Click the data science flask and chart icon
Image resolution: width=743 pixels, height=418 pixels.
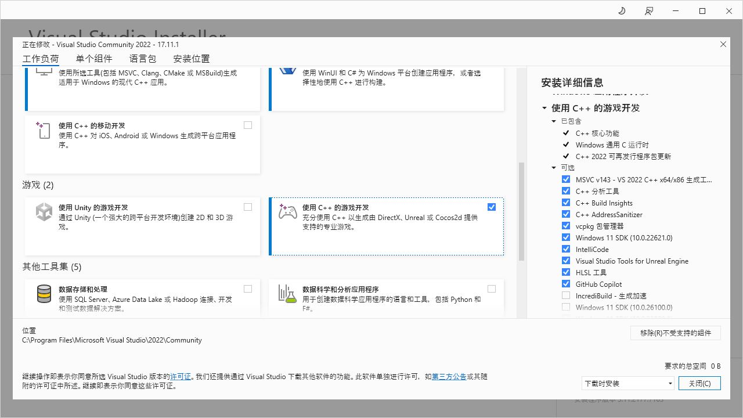pyautogui.click(x=287, y=294)
